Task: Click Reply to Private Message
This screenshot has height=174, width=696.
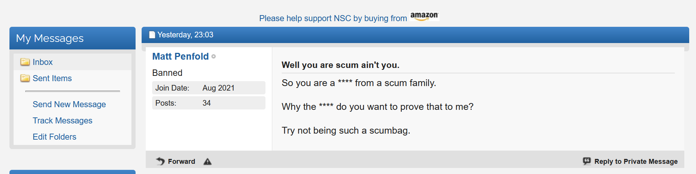Action: [x=636, y=162]
